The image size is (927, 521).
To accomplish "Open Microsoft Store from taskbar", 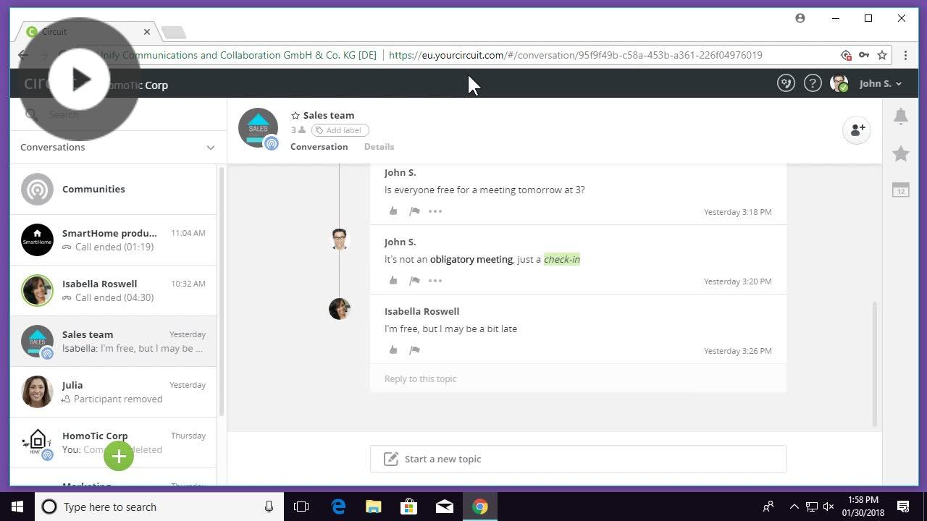I will (x=409, y=507).
